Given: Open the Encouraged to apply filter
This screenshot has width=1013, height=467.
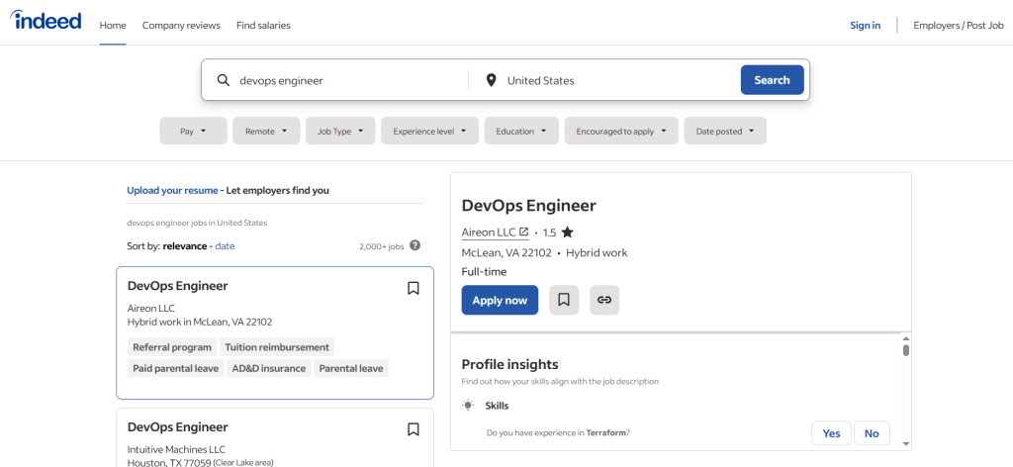Looking at the screenshot, I should pyautogui.click(x=621, y=131).
